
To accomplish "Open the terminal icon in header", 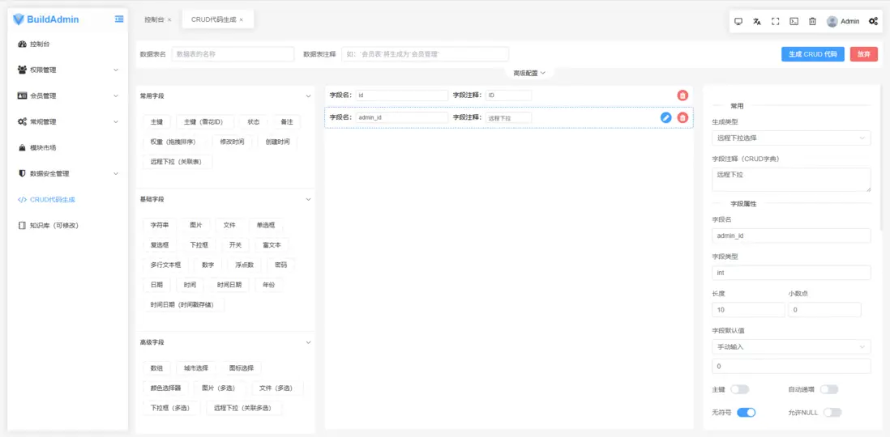I will coord(794,22).
